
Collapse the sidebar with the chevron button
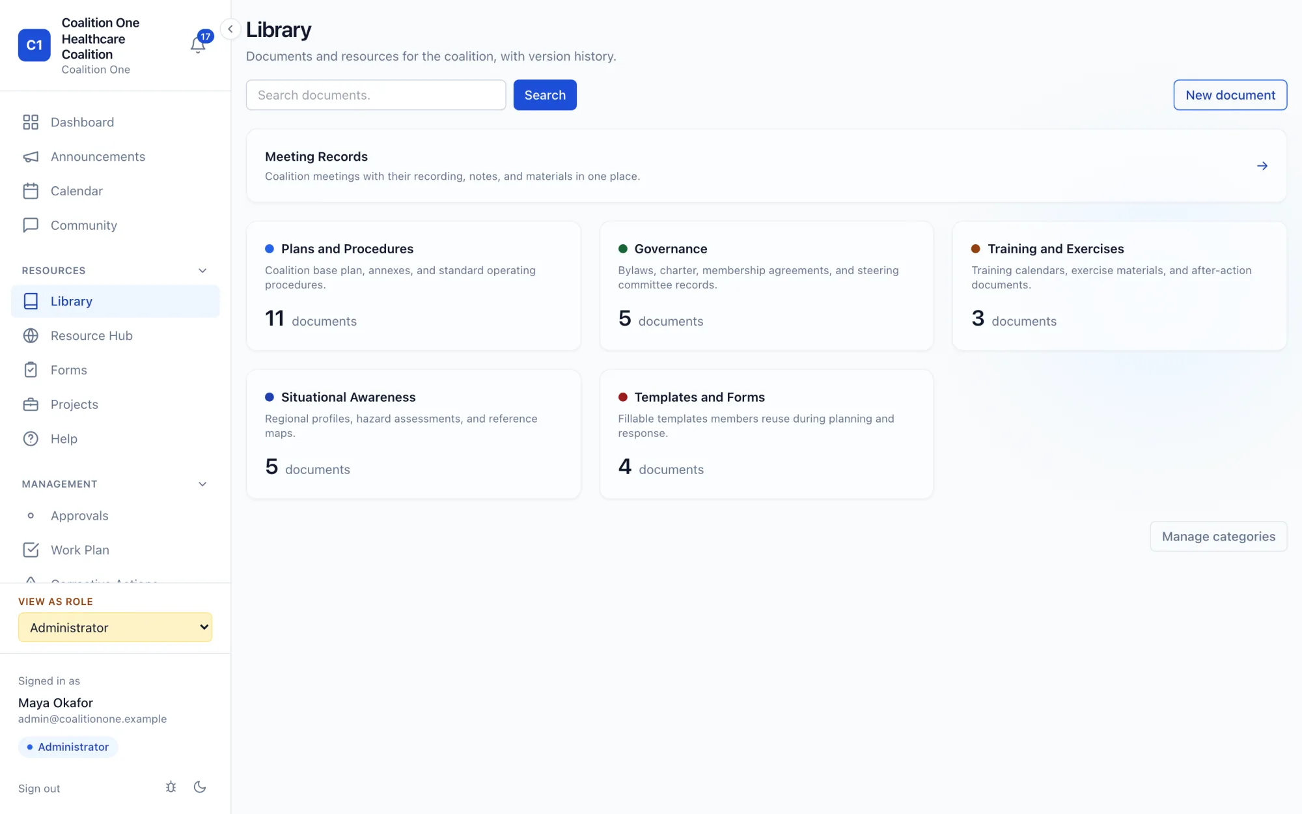click(x=230, y=29)
